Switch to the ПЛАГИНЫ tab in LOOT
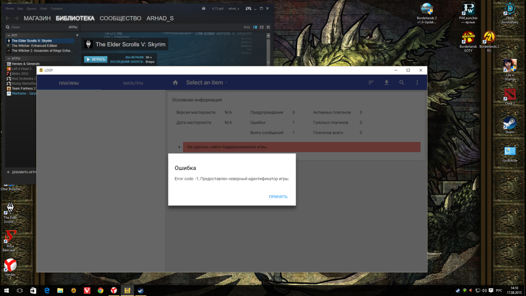The width and height of the screenshot is (526, 296). [69, 83]
